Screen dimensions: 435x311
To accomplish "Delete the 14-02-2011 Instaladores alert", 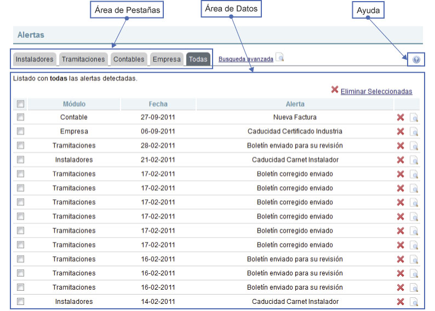I will (400, 302).
